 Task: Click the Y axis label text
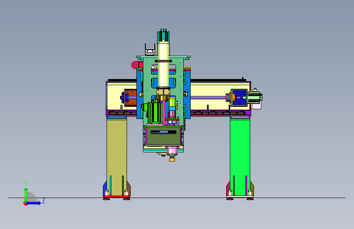26,183
